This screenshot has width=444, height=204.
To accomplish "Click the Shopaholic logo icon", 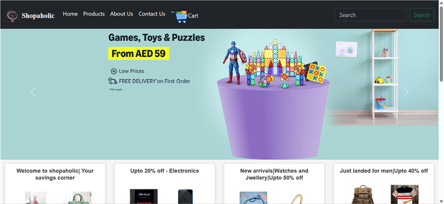I will 12,16.
